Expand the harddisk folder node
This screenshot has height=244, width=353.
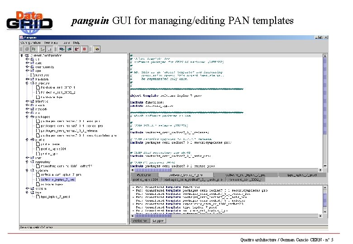click(27, 79)
